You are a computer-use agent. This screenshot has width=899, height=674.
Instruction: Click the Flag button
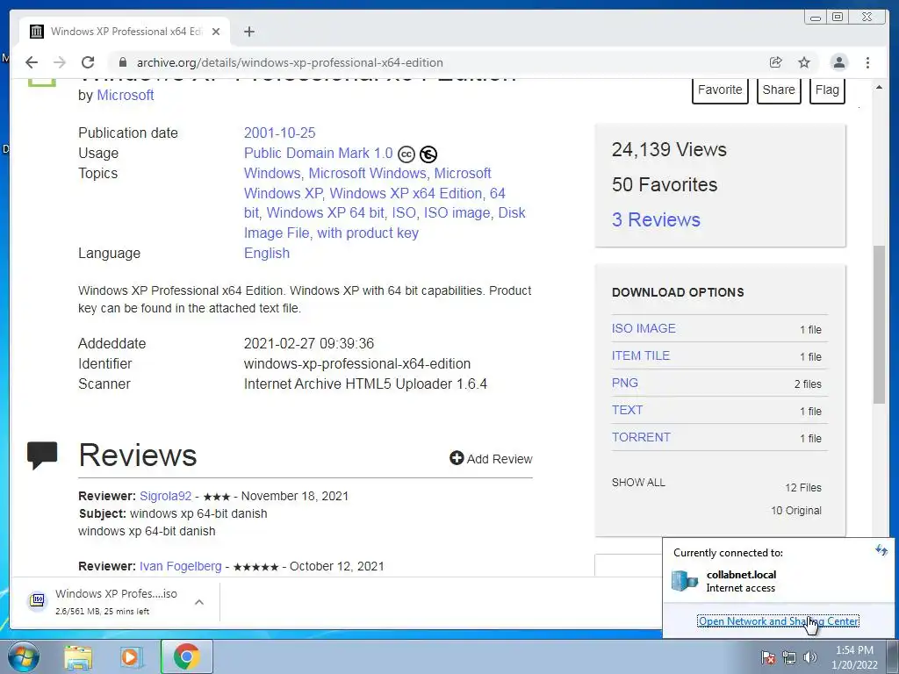click(827, 90)
